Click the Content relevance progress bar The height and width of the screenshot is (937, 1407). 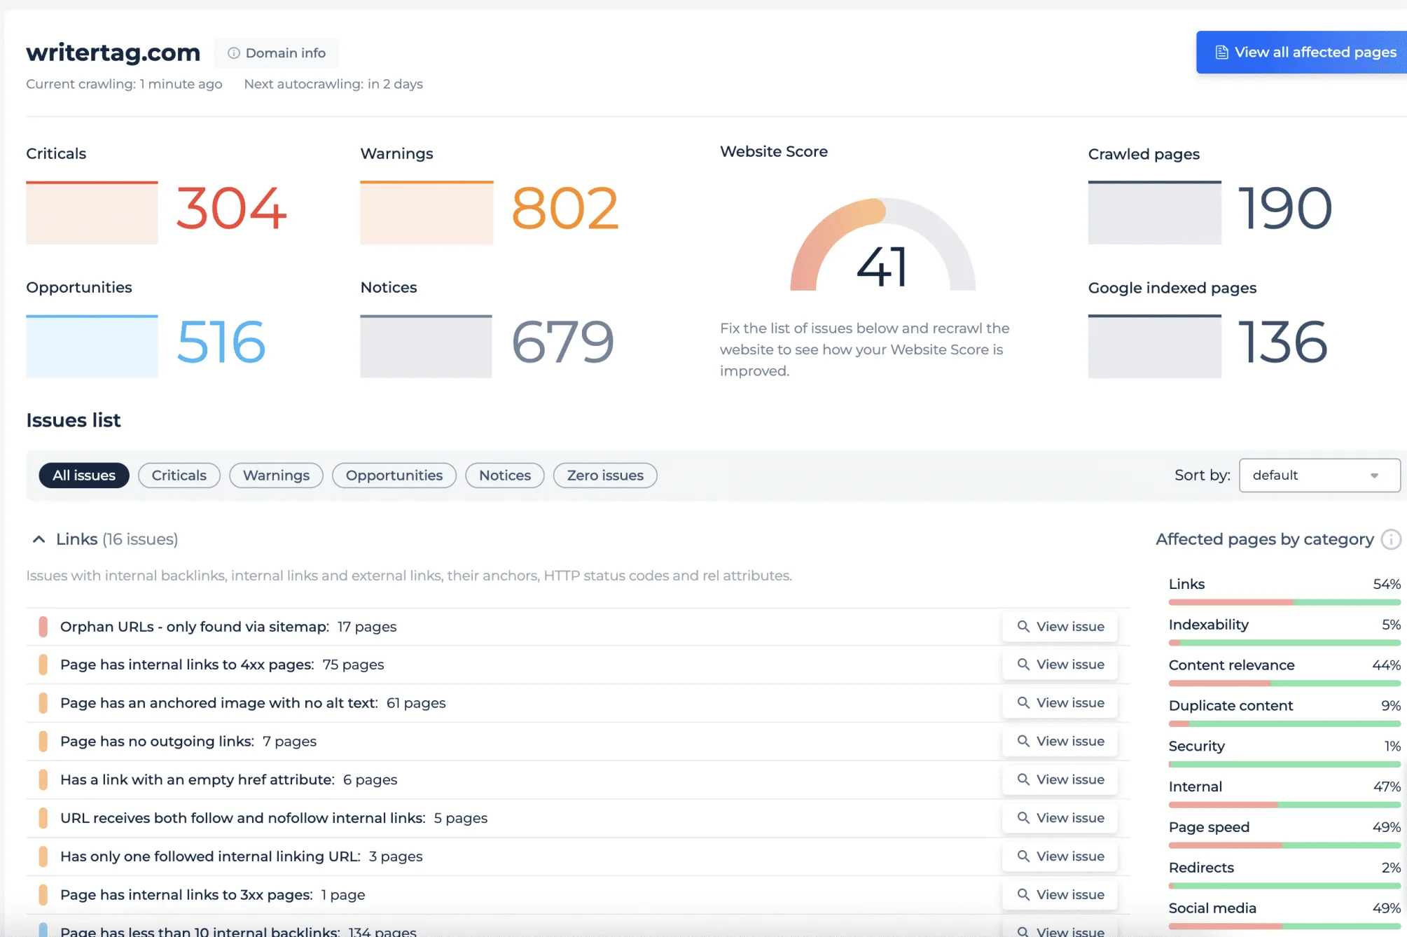(x=1284, y=683)
